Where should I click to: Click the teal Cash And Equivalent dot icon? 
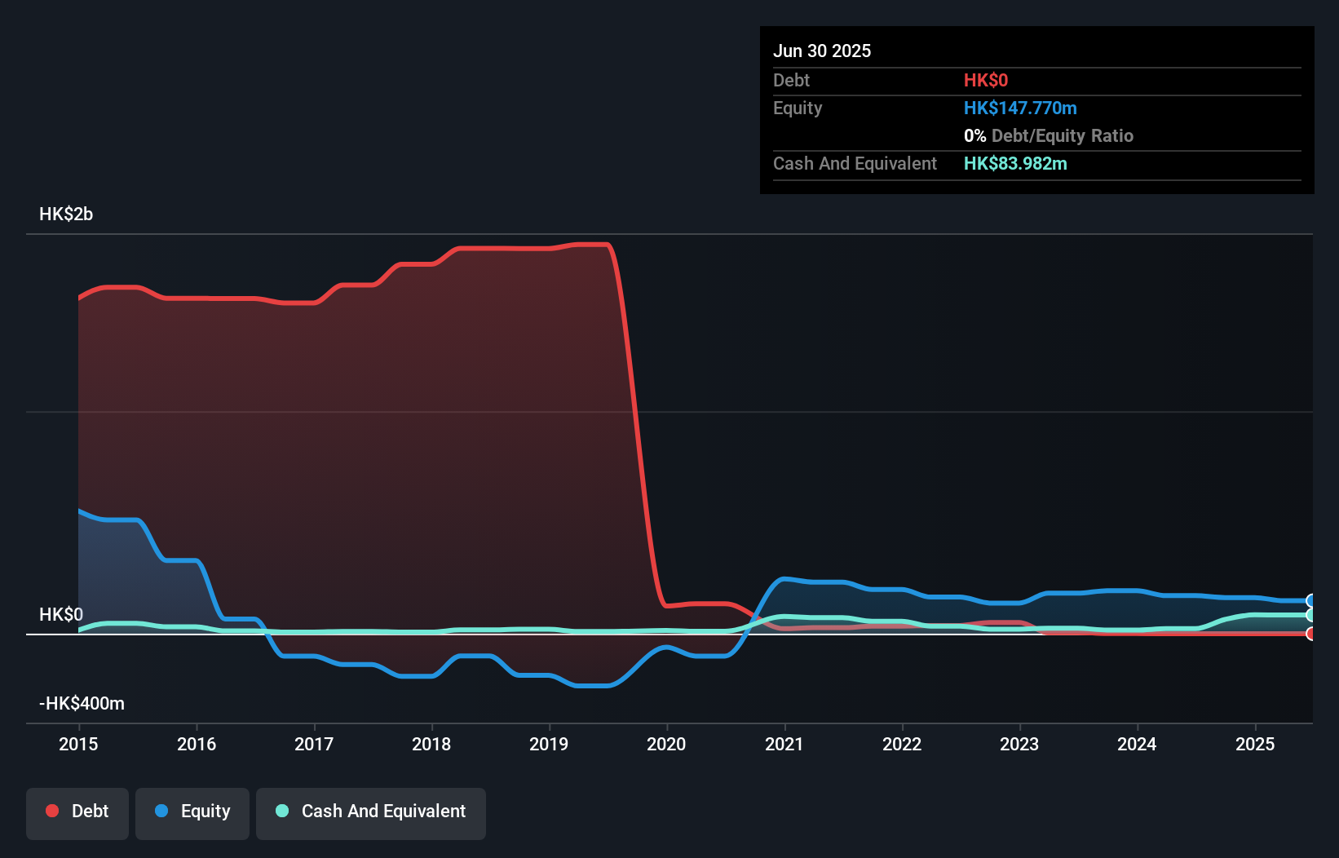pyautogui.click(x=281, y=811)
